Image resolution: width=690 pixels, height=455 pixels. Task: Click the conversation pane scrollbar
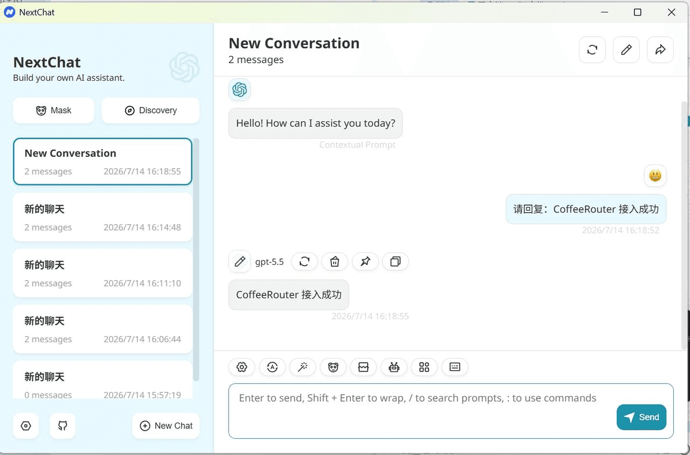pos(685,225)
